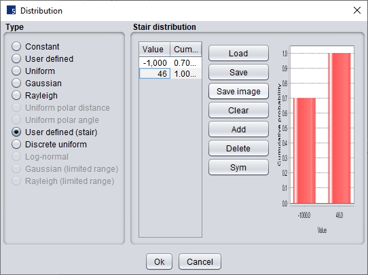Select the Rayleigh distribution option
This screenshot has height=275, width=368.
click(x=35, y=95)
